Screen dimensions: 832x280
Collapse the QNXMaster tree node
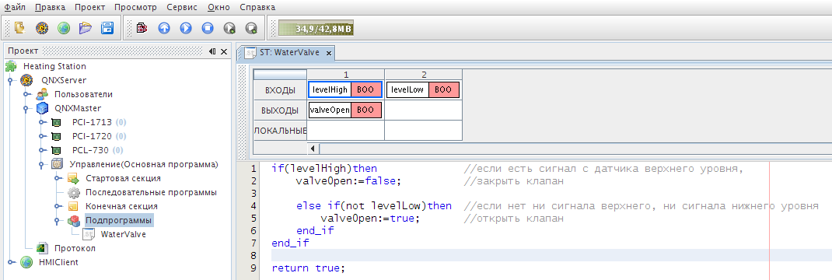point(26,109)
